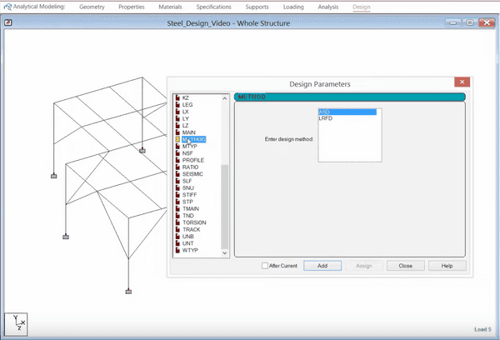500x340 pixels.
Task: Select PROFILE in the parameter list
Action: point(193,160)
